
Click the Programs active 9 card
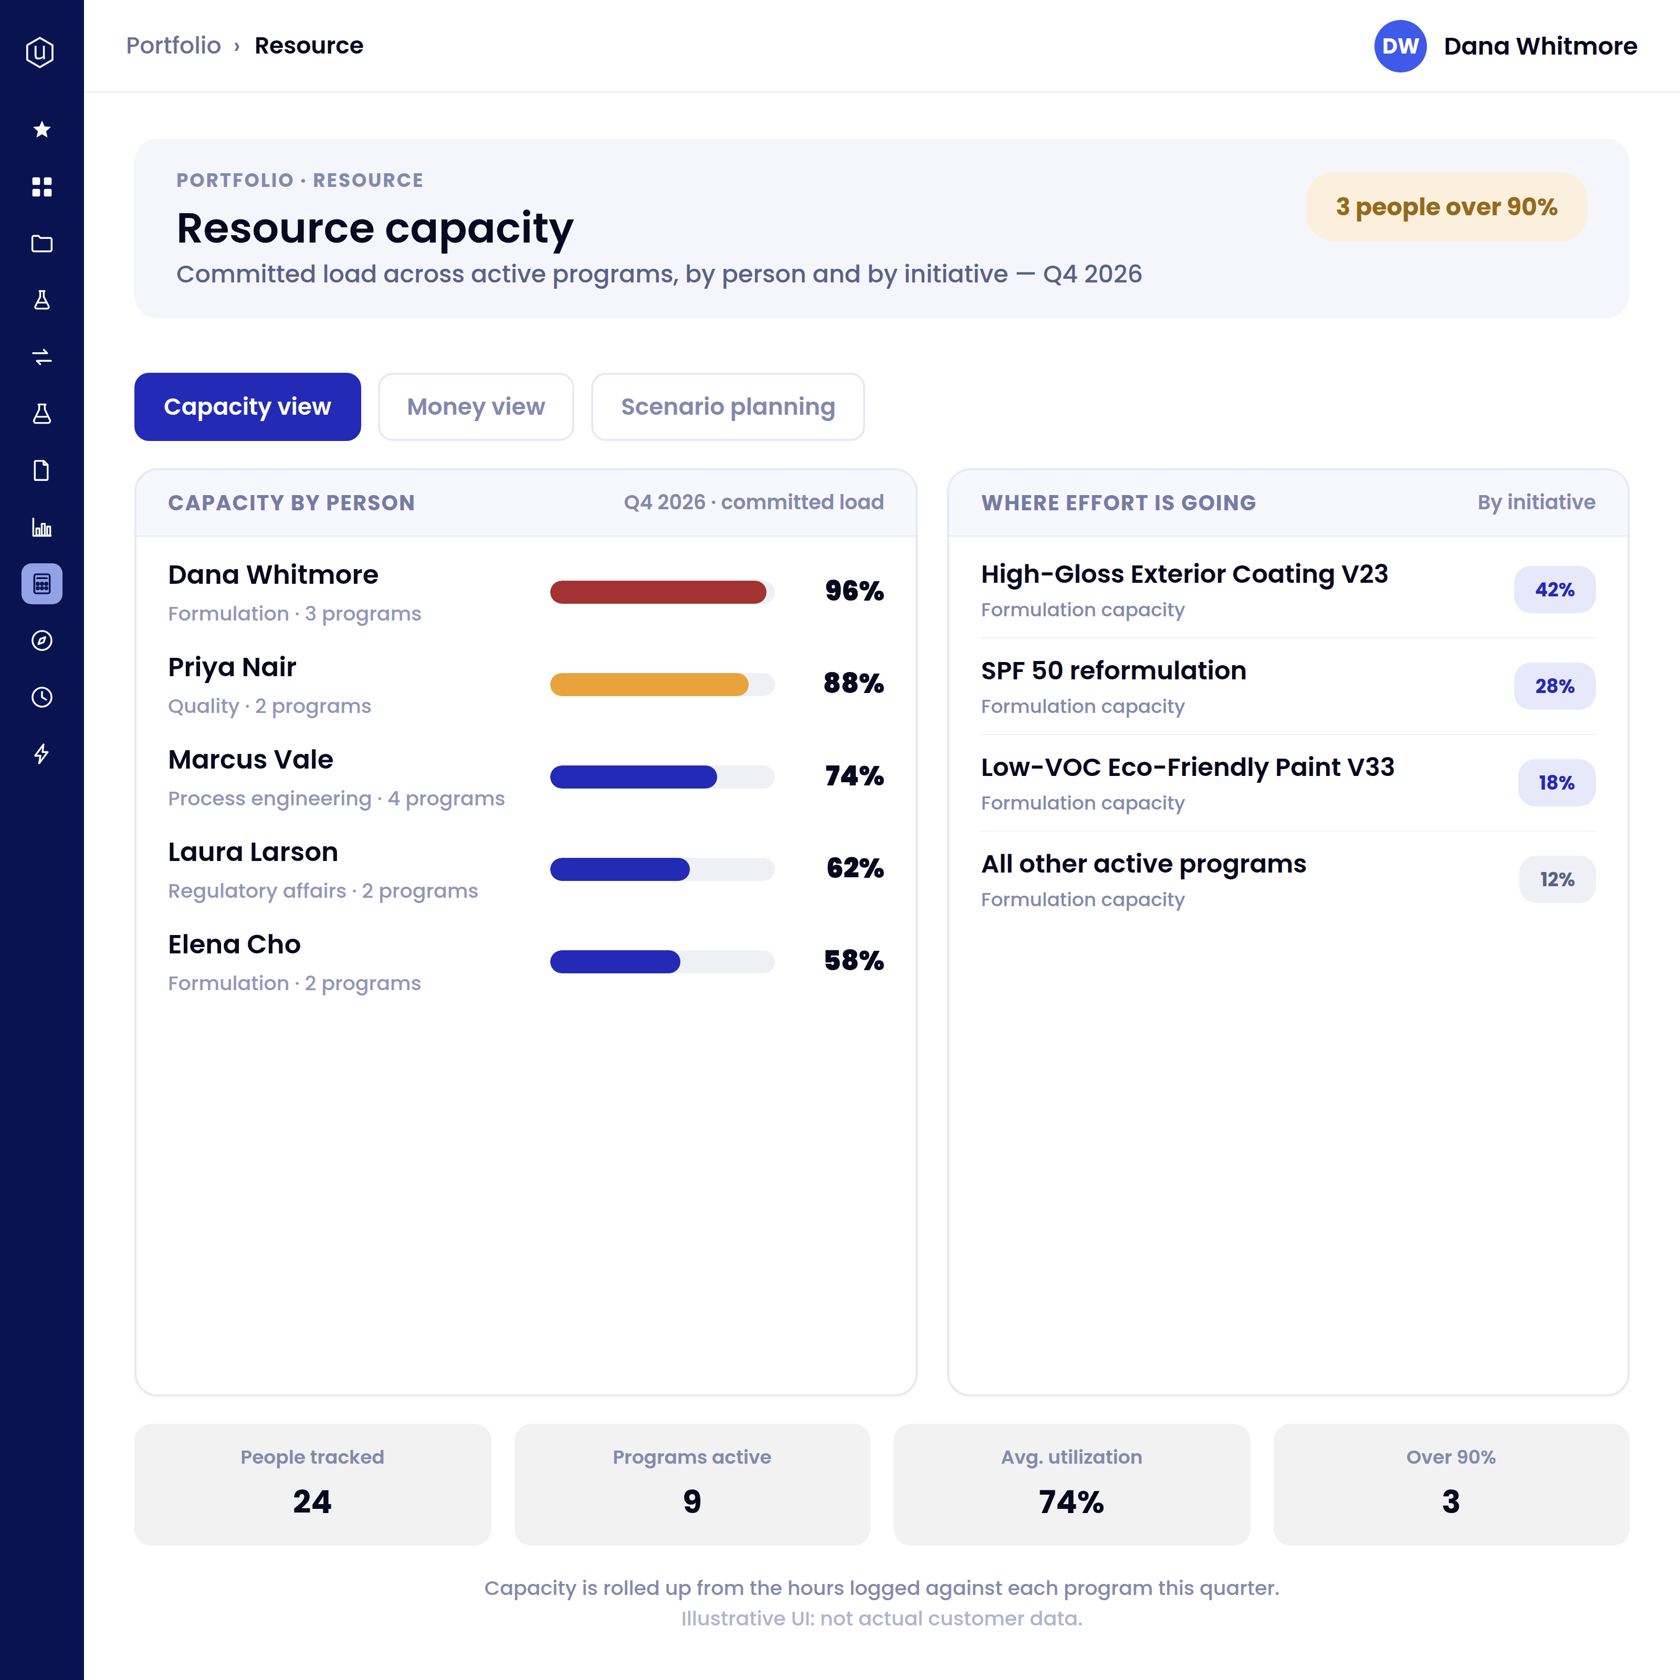[x=692, y=1484]
